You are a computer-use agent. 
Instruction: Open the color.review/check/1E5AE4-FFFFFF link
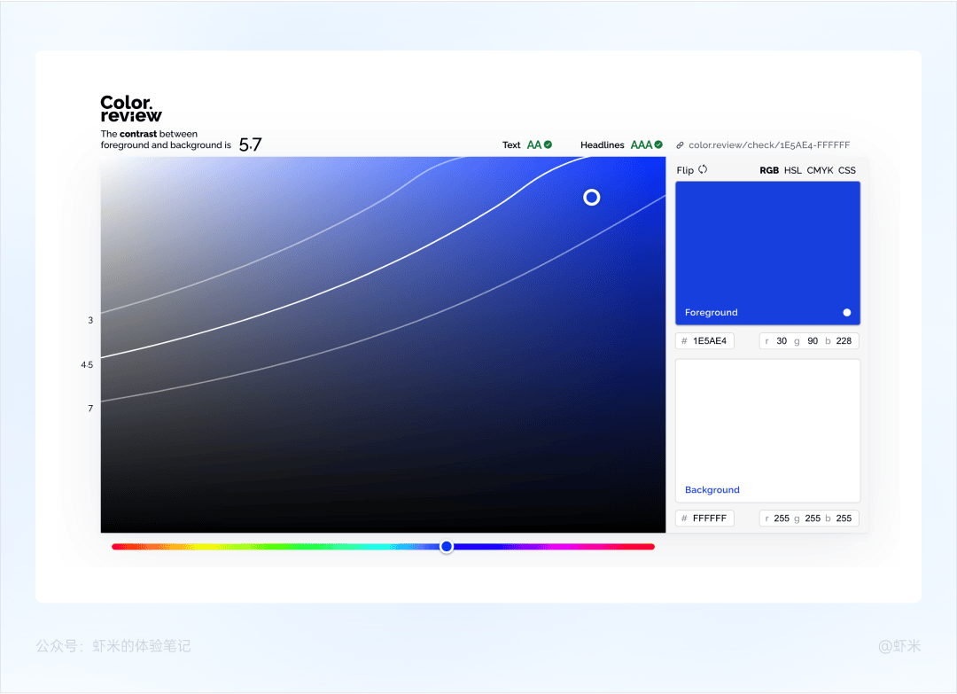(x=769, y=145)
